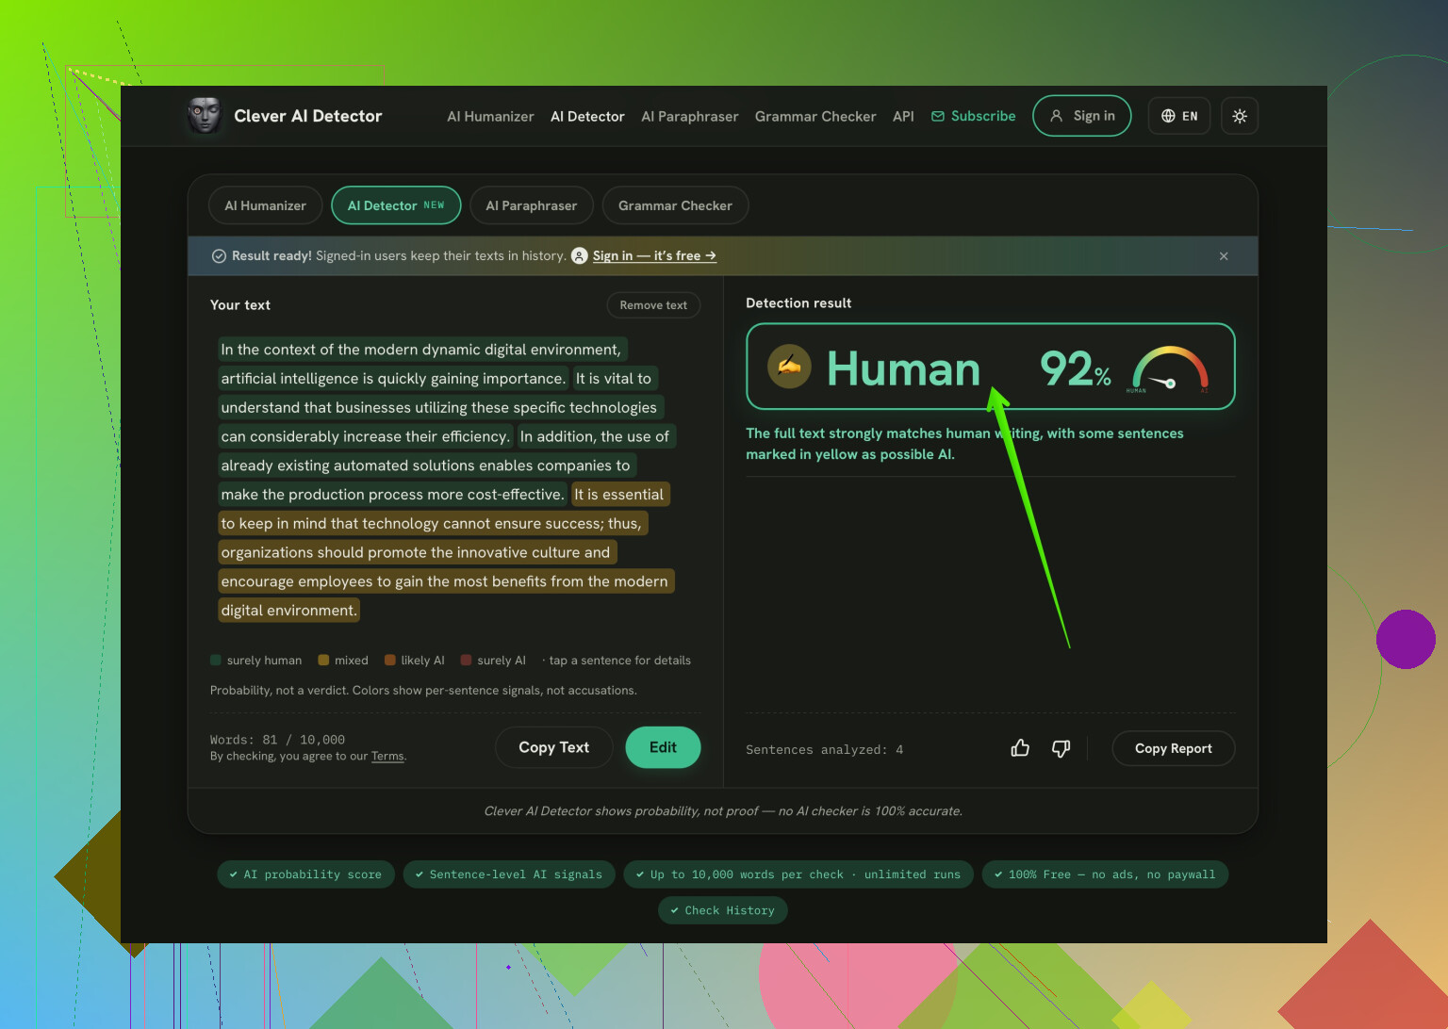Screen dimensions: 1448x1029
Task: Open the EN language selector
Action: 1179,116
